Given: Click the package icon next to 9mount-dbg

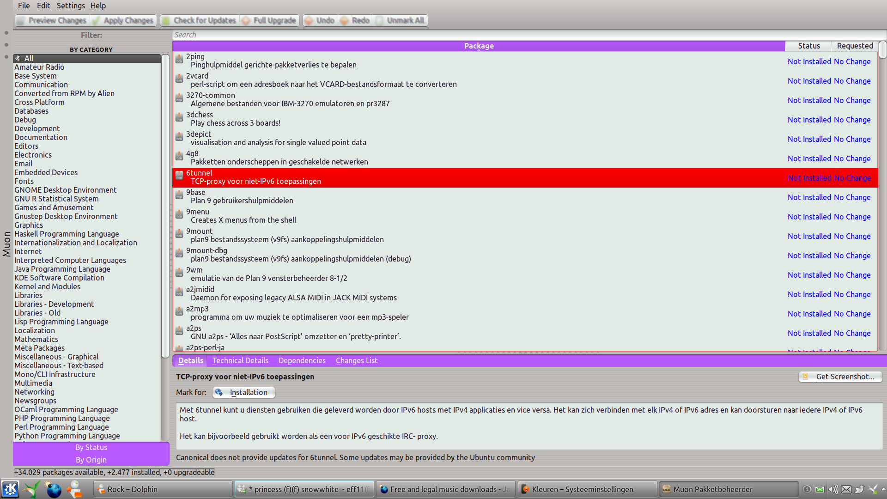Looking at the screenshot, I should (179, 253).
